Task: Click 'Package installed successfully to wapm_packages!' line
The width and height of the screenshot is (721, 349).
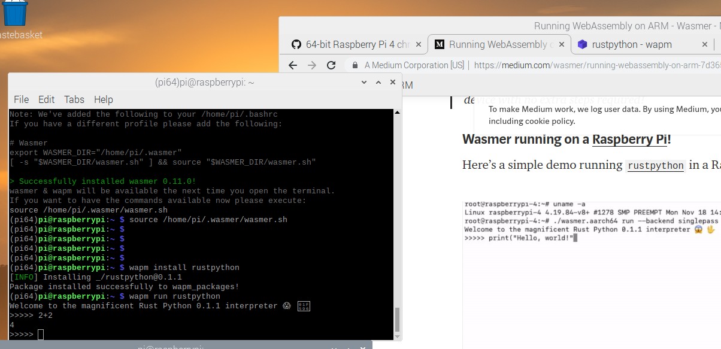Action: coord(125,287)
